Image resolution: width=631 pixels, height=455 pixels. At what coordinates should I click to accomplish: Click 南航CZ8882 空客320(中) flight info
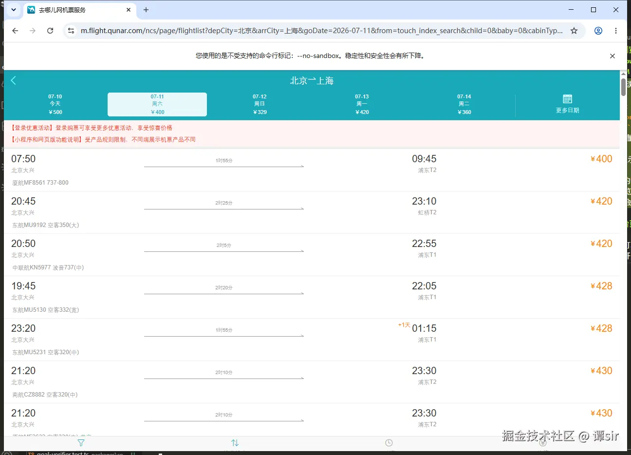(x=45, y=395)
